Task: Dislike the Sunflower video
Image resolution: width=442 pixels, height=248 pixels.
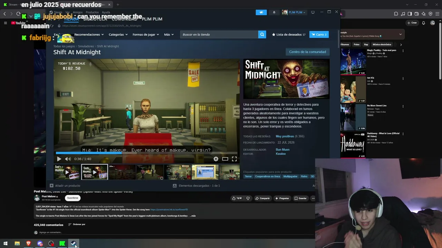Action: coord(248,198)
